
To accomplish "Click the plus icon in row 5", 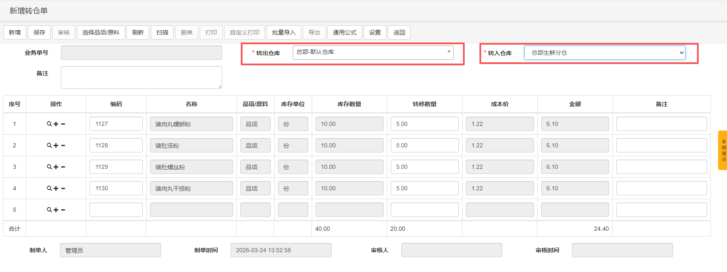I will 56,210.
